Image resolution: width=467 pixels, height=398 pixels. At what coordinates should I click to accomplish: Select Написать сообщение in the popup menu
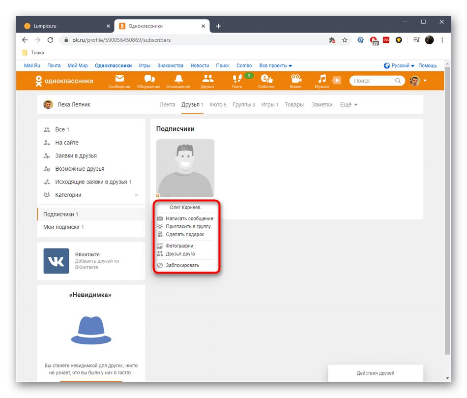click(185, 218)
